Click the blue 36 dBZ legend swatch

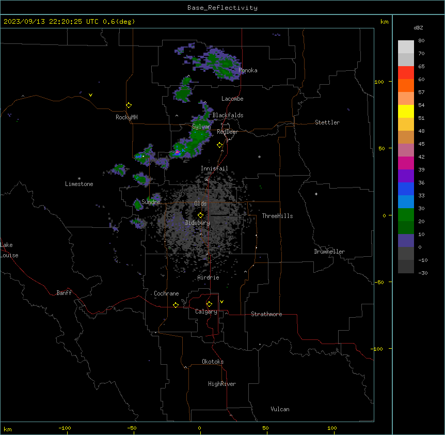[406, 189]
